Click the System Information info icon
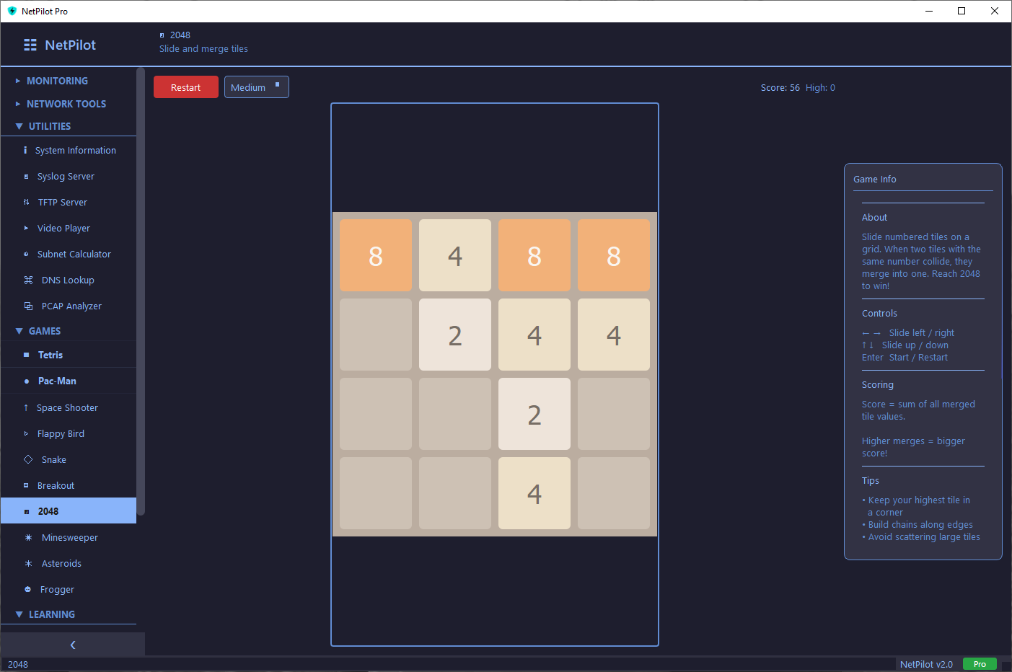This screenshot has height=672, width=1012. click(x=26, y=150)
